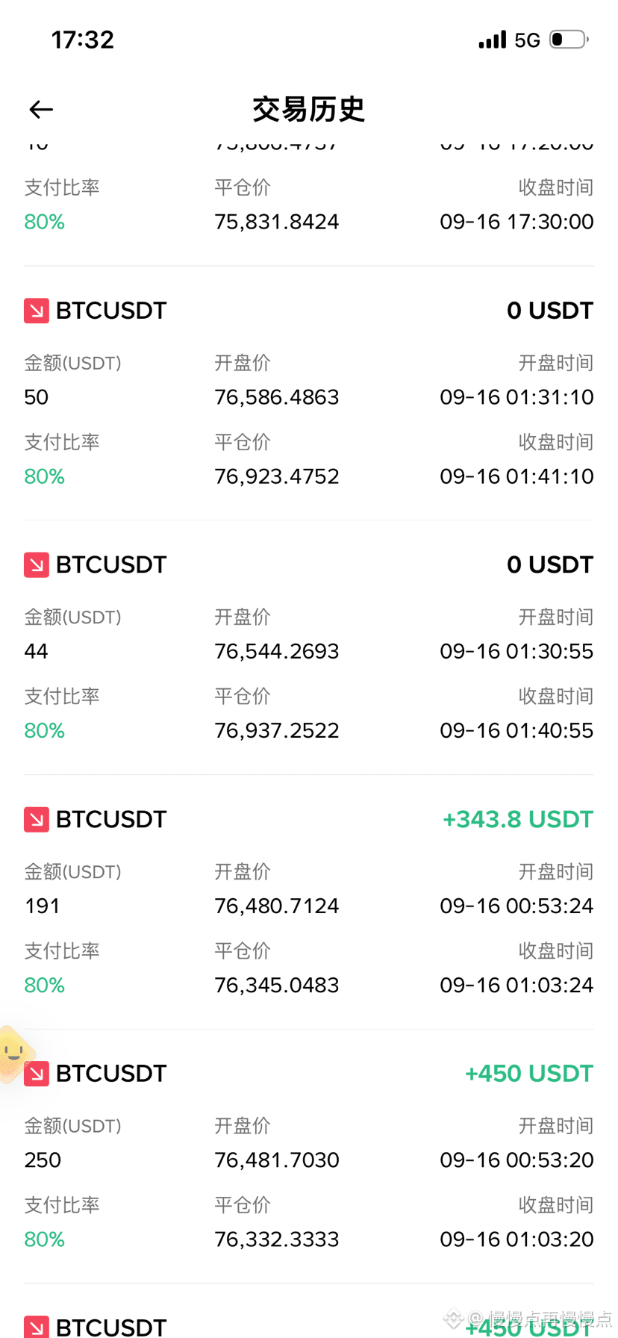This screenshot has height=1338, width=618.
Task: Tap the 5G network indicator
Action: (528, 40)
